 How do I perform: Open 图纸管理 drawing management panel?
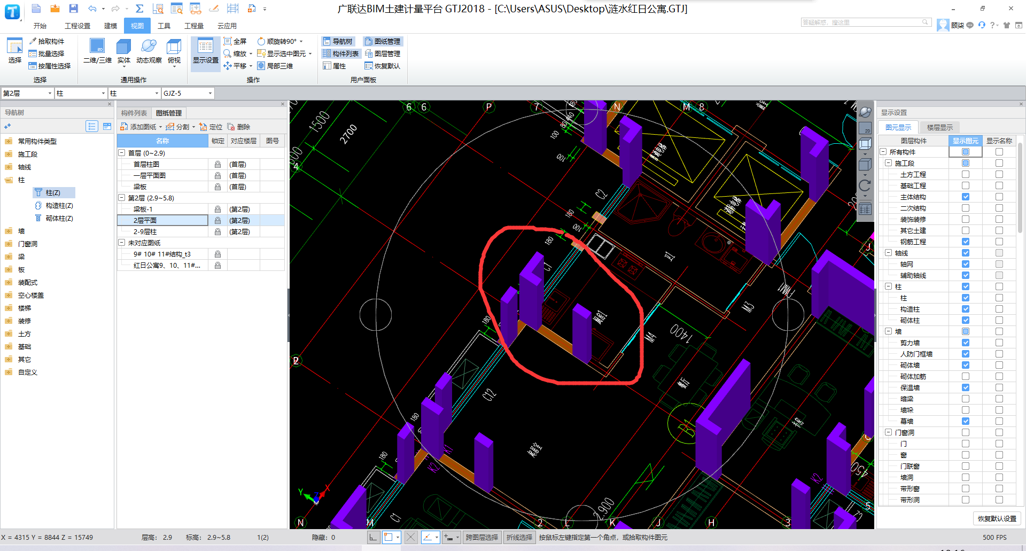(x=383, y=41)
